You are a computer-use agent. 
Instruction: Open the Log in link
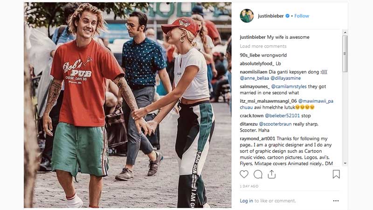coord(246,201)
